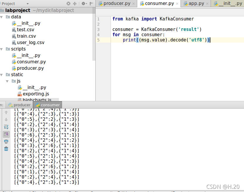
Task: Click output line [{"0":3},{"2":3},{"1":4}]
Action: pos(47,130)
